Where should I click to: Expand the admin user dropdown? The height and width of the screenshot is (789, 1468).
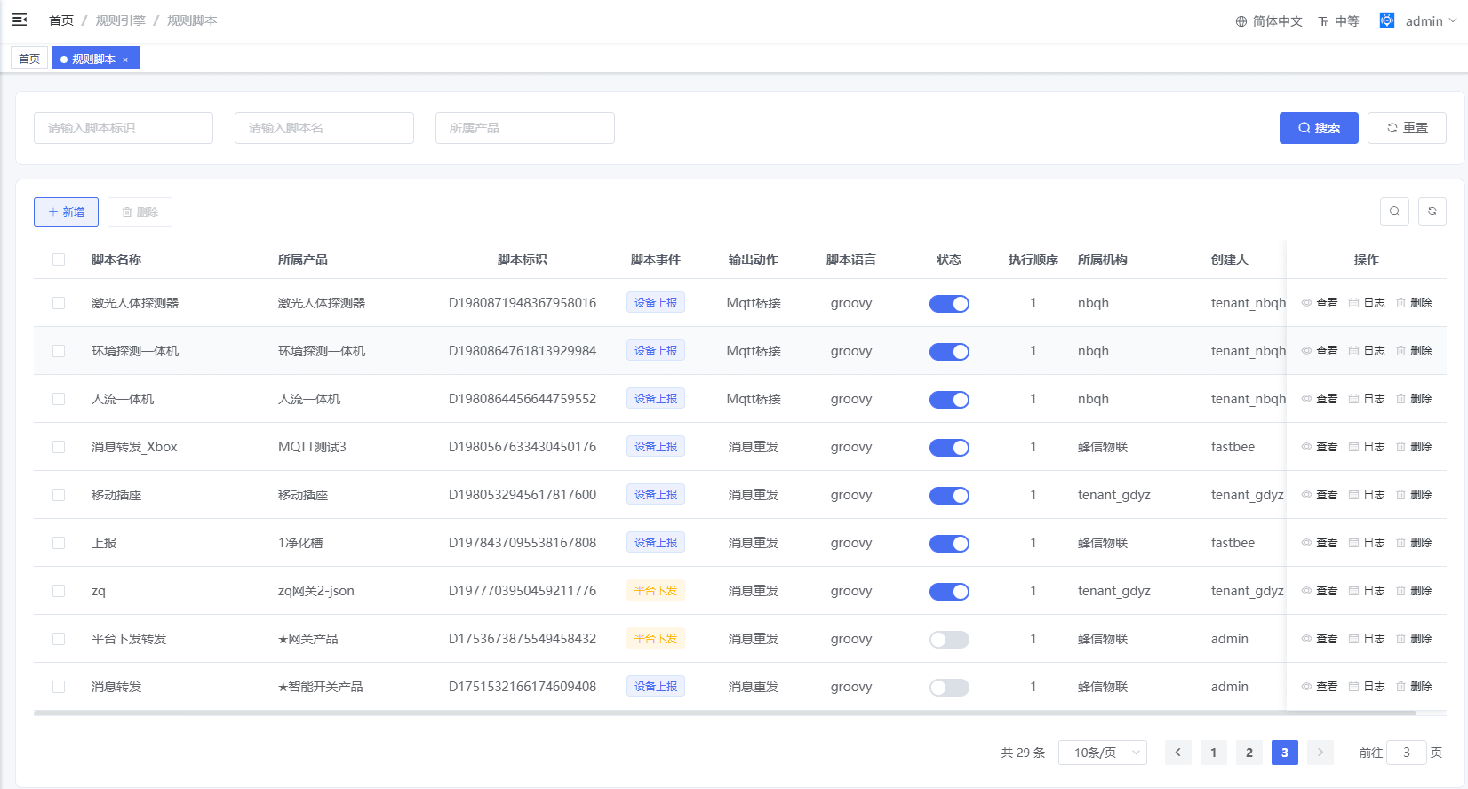point(1431,21)
